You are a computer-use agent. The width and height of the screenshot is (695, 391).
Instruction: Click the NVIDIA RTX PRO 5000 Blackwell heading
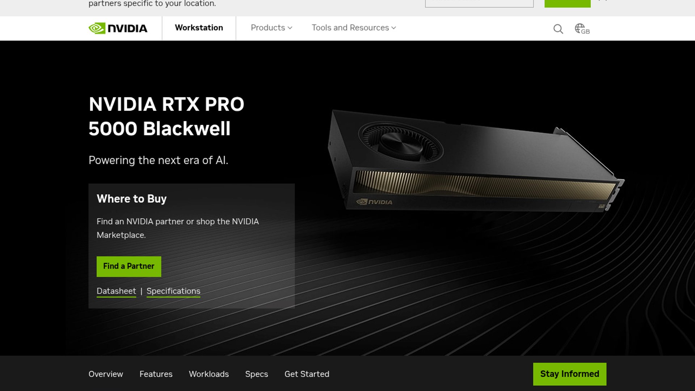tap(167, 116)
